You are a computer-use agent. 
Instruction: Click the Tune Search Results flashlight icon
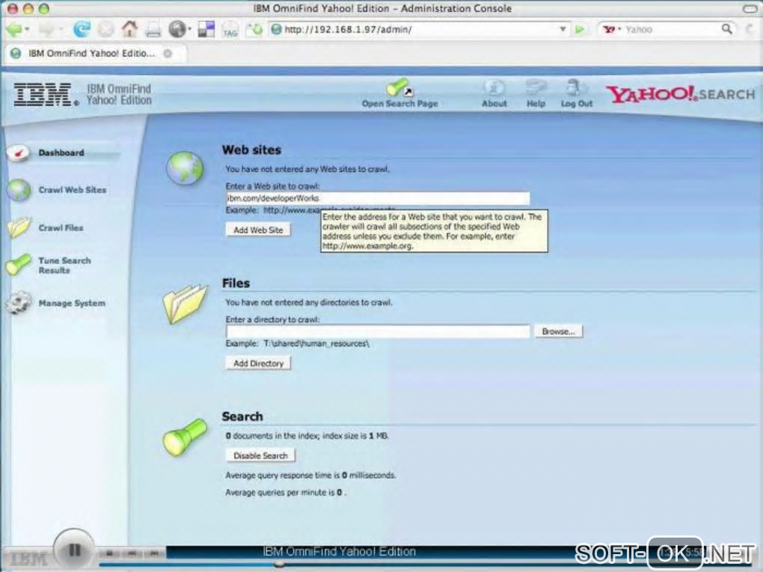coord(18,265)
